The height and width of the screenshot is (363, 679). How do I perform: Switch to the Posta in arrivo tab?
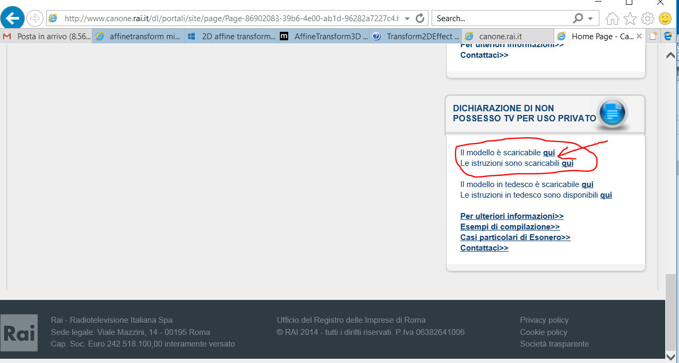tap(47, 37)
